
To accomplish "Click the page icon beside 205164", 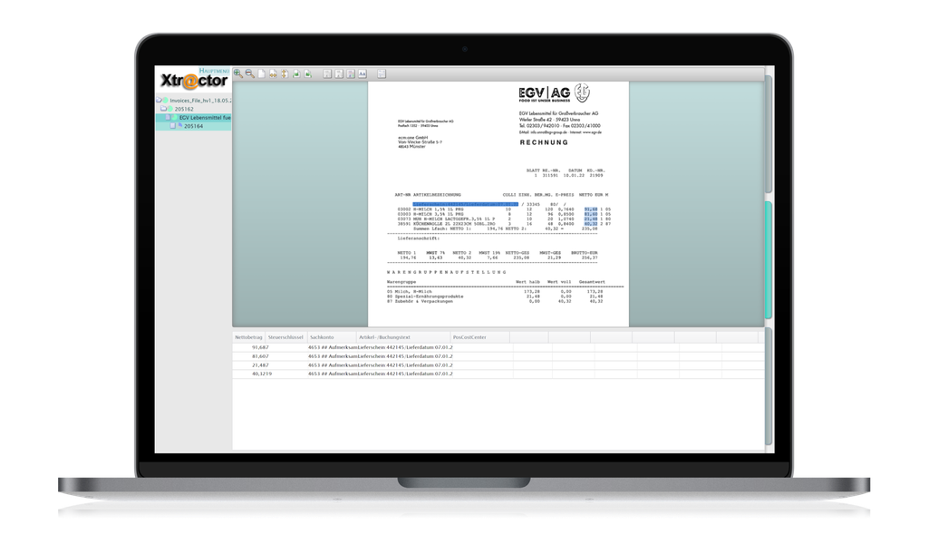I will 173,126.
